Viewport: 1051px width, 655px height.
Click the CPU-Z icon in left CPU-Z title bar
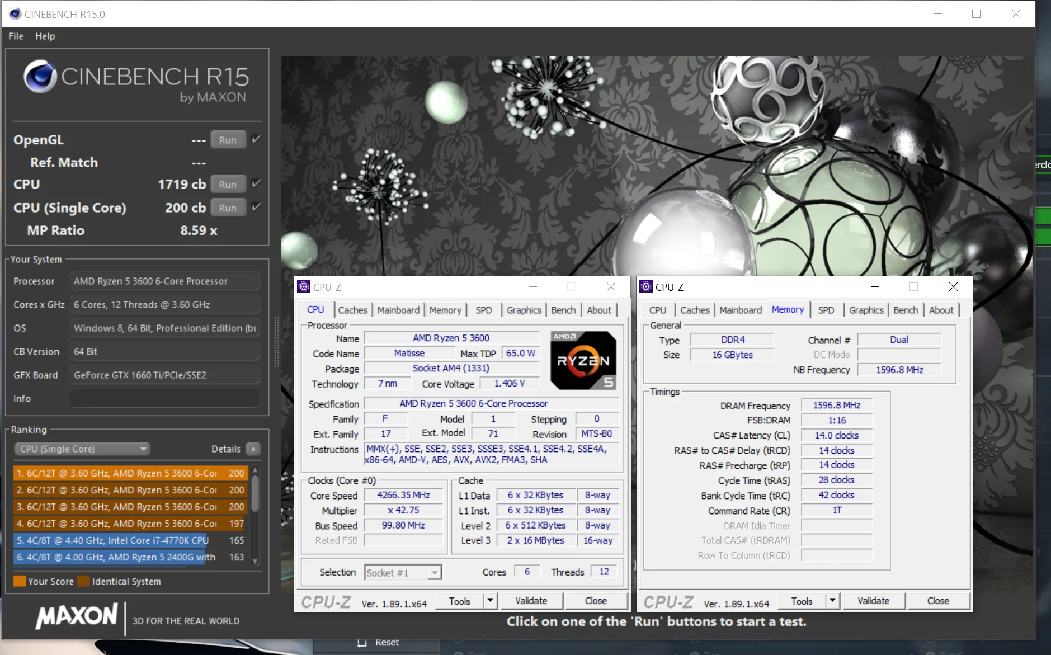[x=304, y=287]
